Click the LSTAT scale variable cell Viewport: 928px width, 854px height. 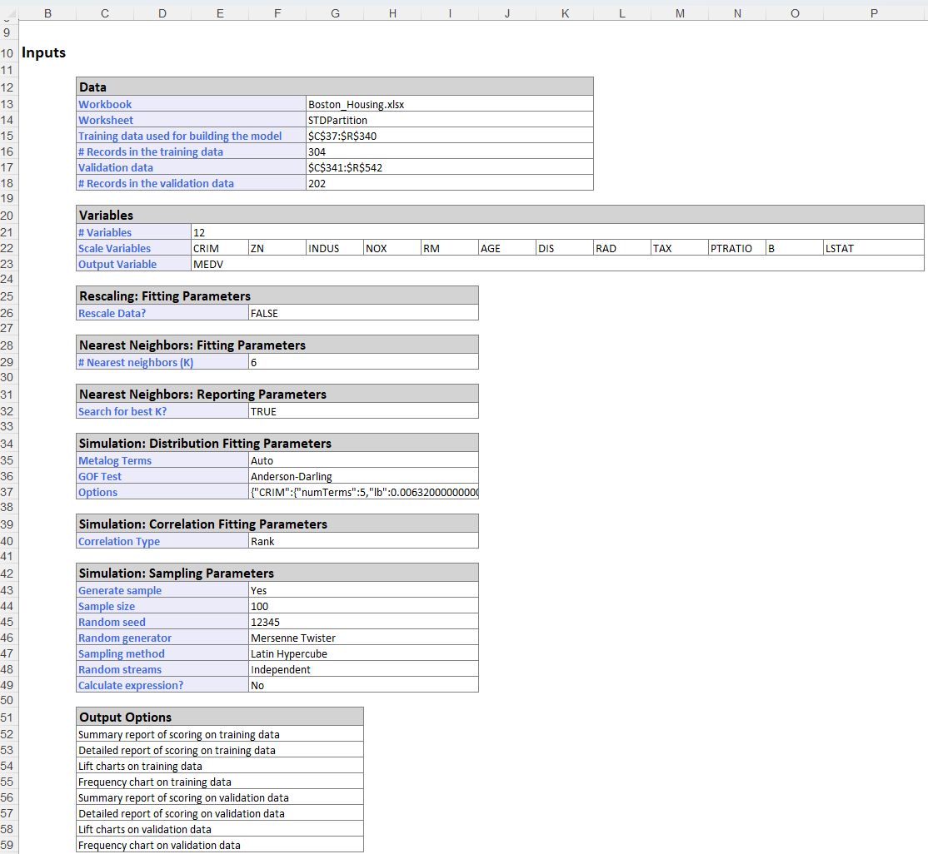tap(873, 248)
